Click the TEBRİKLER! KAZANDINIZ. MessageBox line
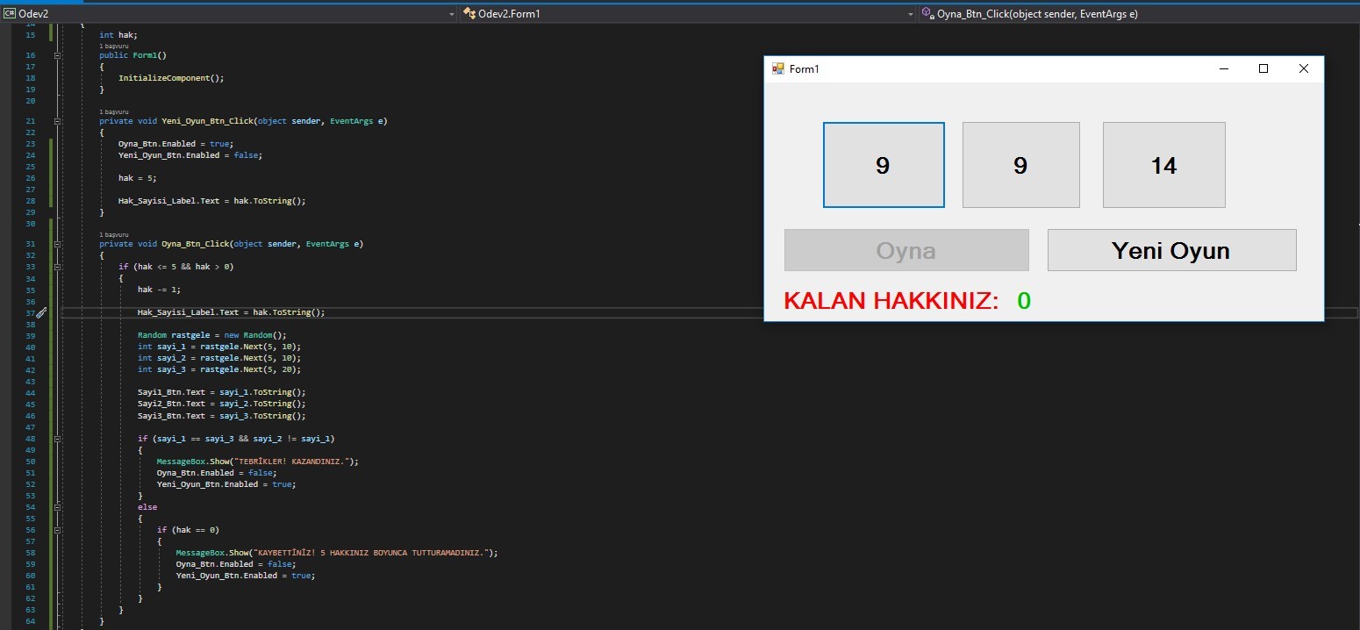1360x630 pixels. pyautogui.click(x=258, y=462)
